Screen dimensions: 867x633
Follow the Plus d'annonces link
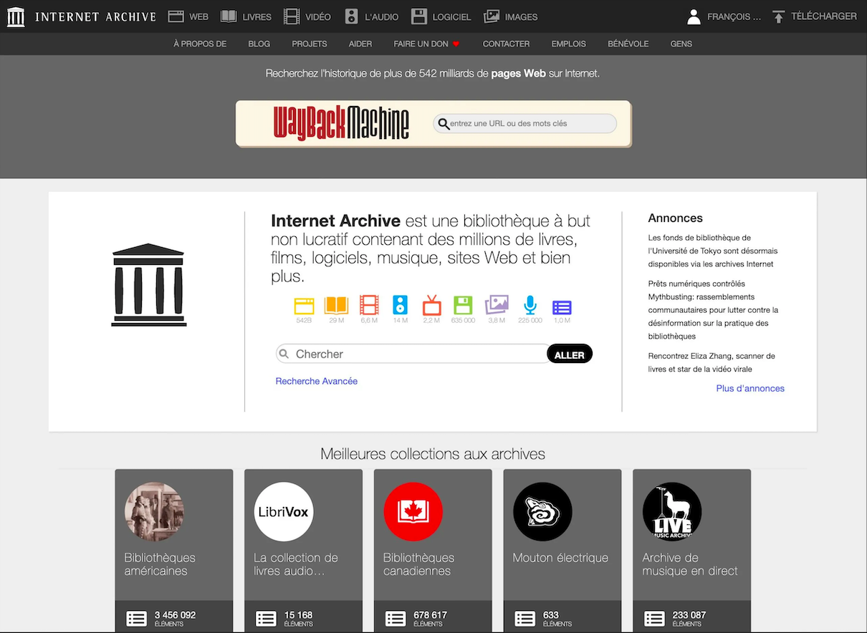(x=749, y=388)
